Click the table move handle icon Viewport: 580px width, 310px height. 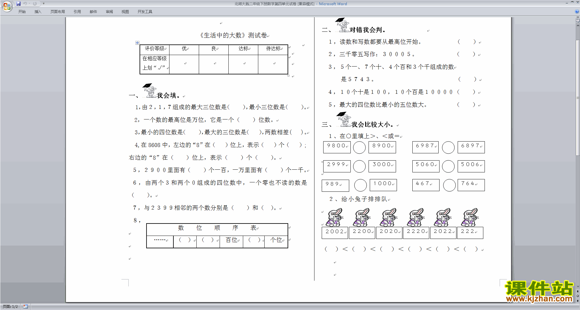(137, 43)
